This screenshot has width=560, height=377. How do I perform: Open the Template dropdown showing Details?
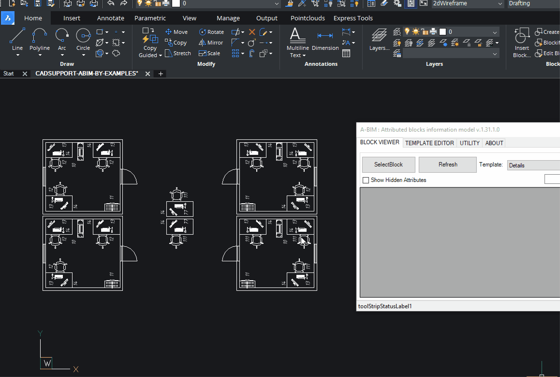[533, 165]
